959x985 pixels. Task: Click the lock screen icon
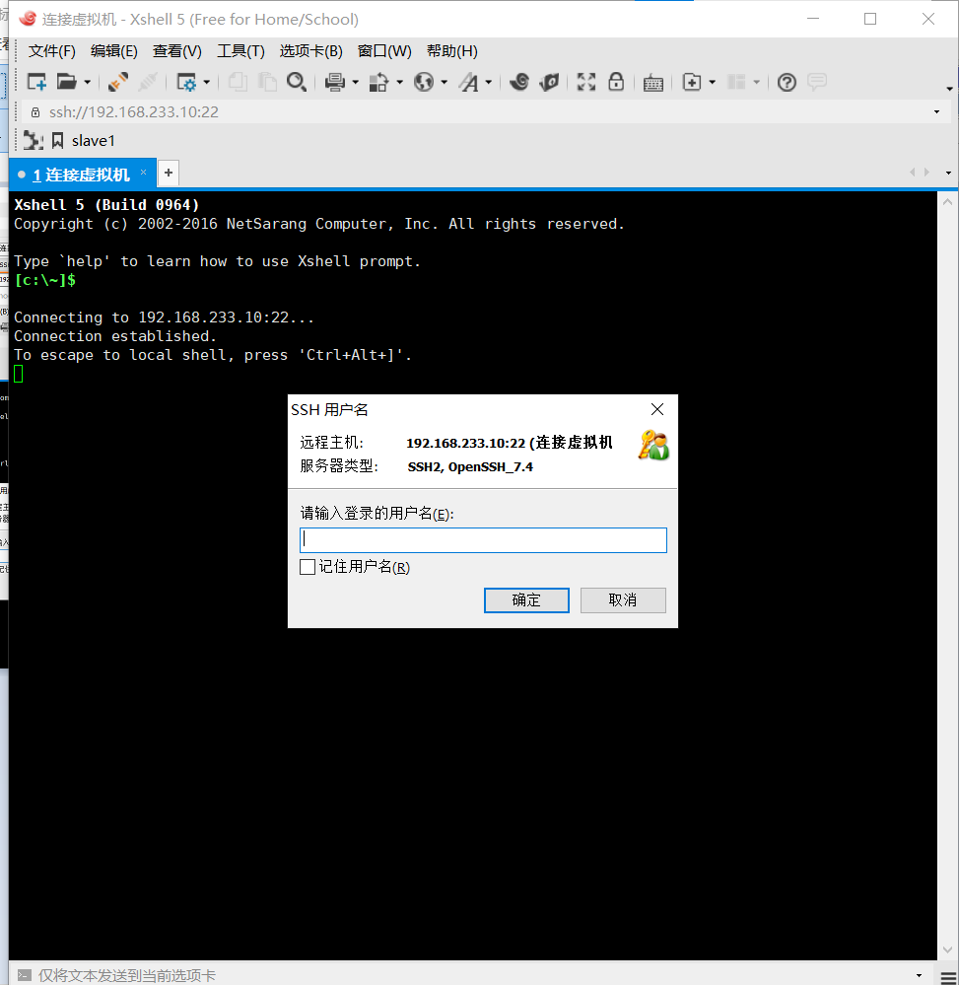click(x=616, y=82)
